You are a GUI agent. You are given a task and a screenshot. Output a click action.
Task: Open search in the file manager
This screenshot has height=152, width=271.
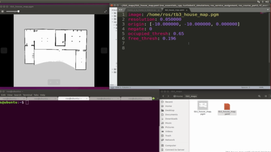(259, 96)
